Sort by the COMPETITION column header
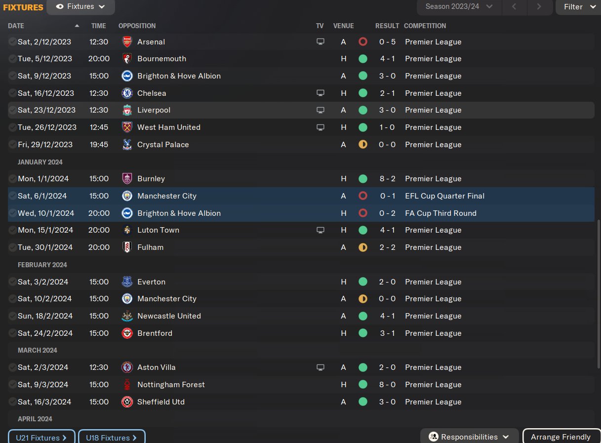 [425, 26]
